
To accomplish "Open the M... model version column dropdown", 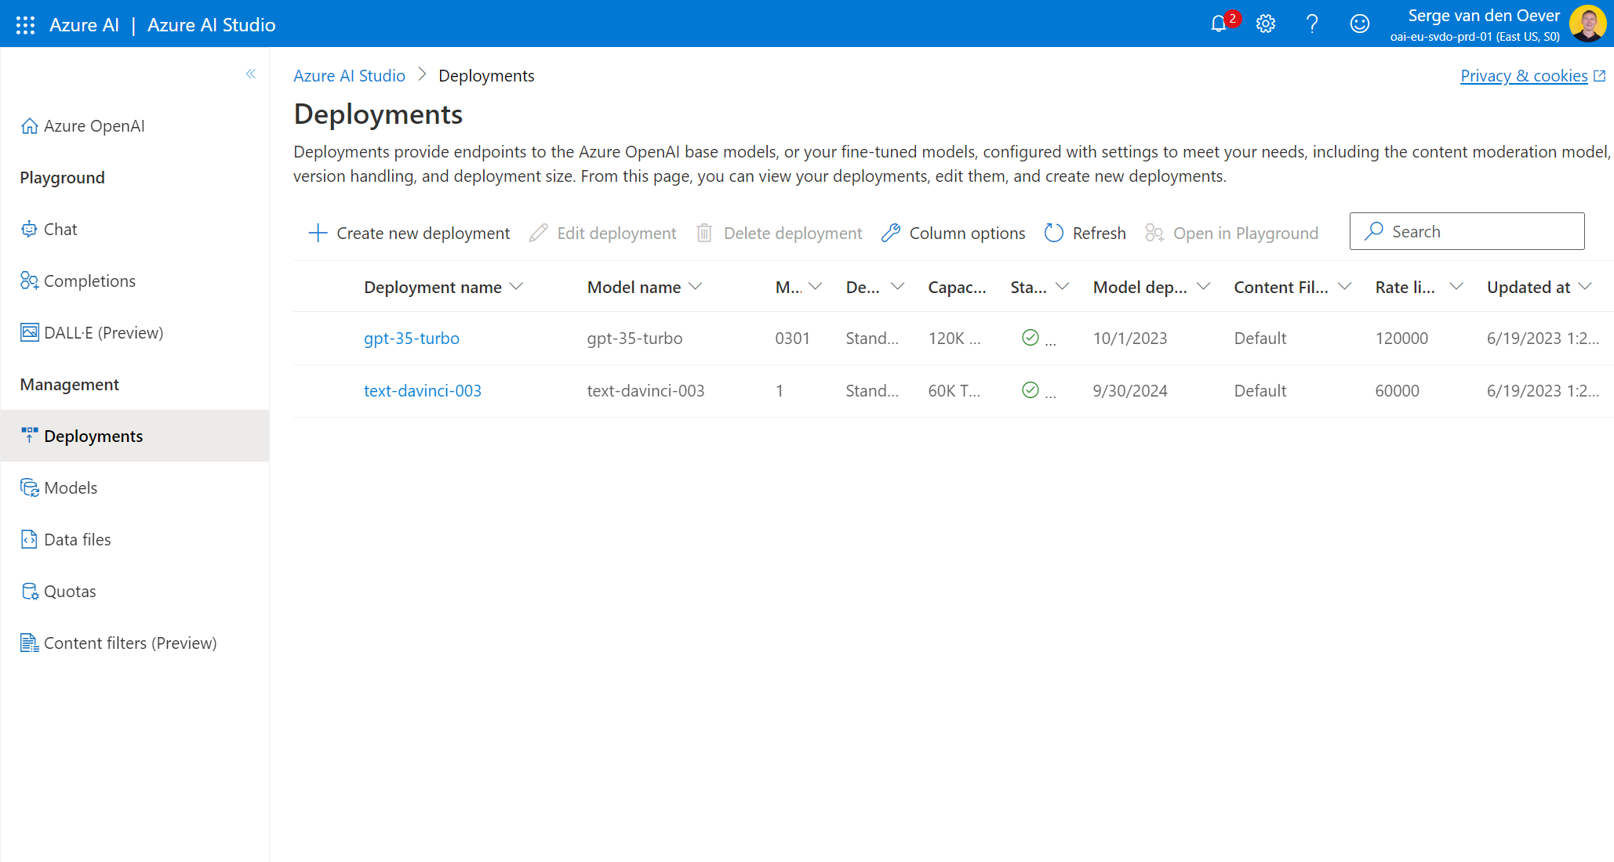I will click(x=815, y=287).
